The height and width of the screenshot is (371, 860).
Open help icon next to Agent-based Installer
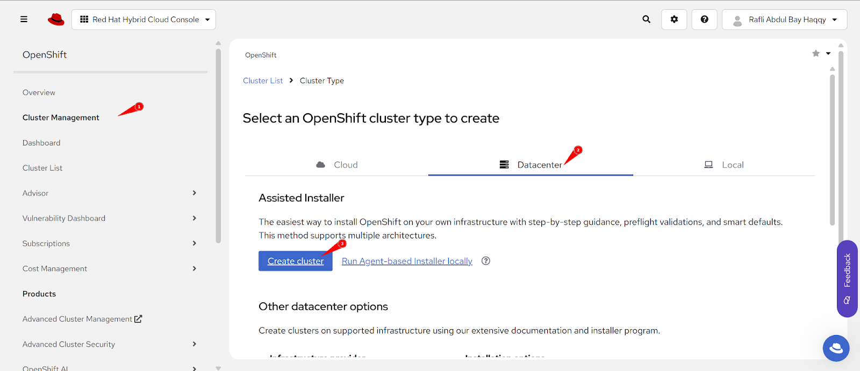click(486, 261)
